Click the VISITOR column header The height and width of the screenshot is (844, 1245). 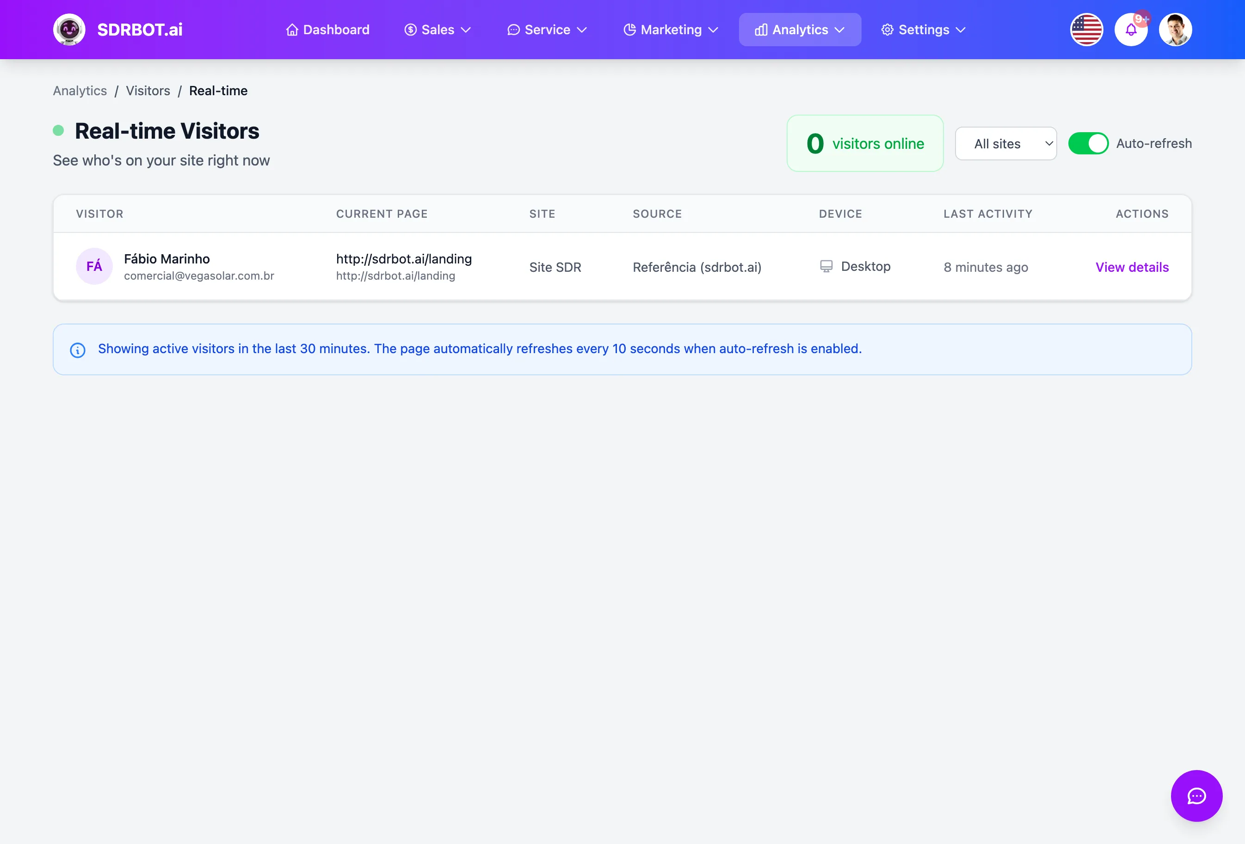pos(99,214)
